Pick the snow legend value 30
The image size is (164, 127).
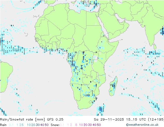[x=90, y=125]
